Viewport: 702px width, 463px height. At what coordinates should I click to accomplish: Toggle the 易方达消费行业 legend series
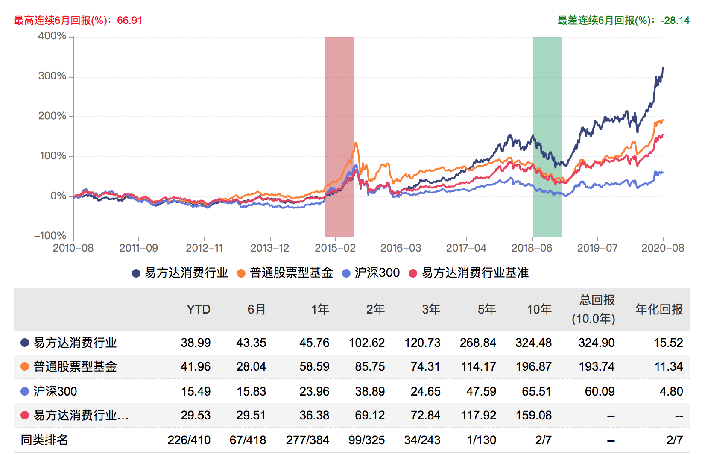180,273
